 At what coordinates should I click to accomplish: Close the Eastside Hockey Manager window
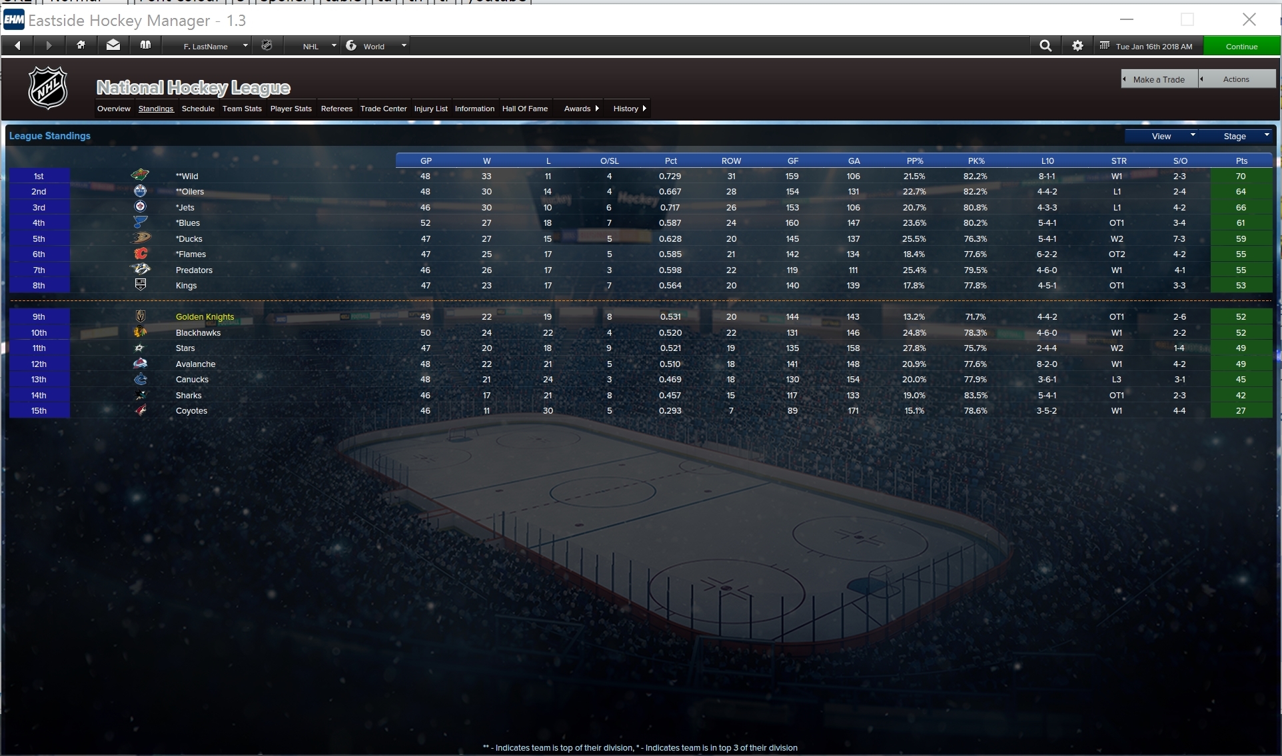pos(1249,19)
